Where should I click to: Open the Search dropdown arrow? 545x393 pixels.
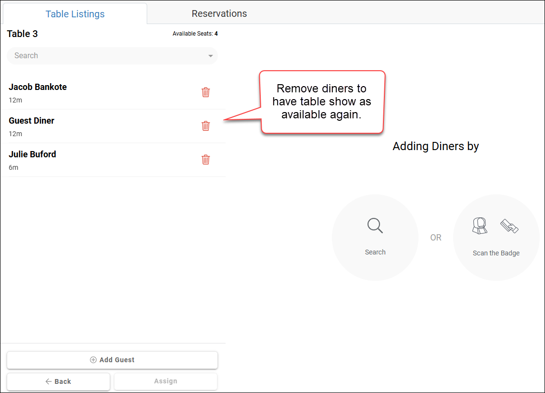click(210, 56)
